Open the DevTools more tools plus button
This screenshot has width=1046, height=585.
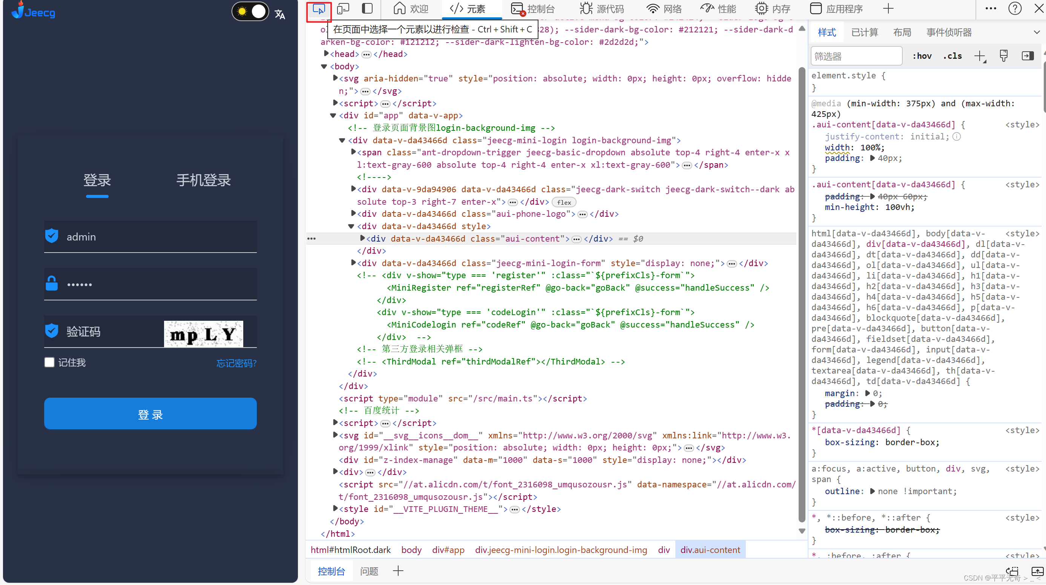[x=888, y=9]
